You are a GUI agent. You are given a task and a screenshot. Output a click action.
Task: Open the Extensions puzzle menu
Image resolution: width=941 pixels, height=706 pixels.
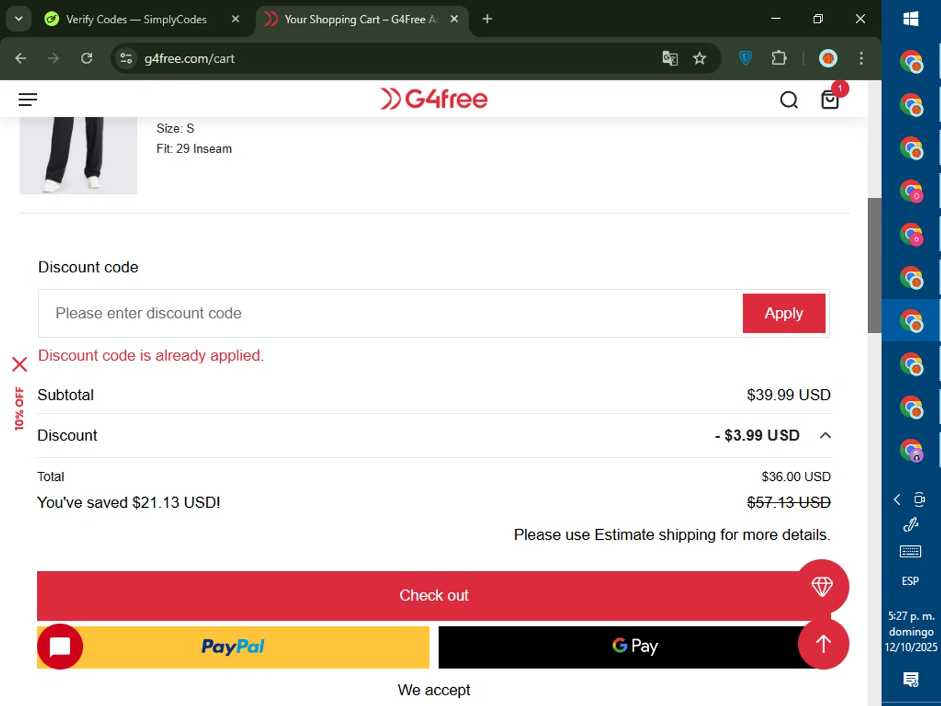pos(779,58)
